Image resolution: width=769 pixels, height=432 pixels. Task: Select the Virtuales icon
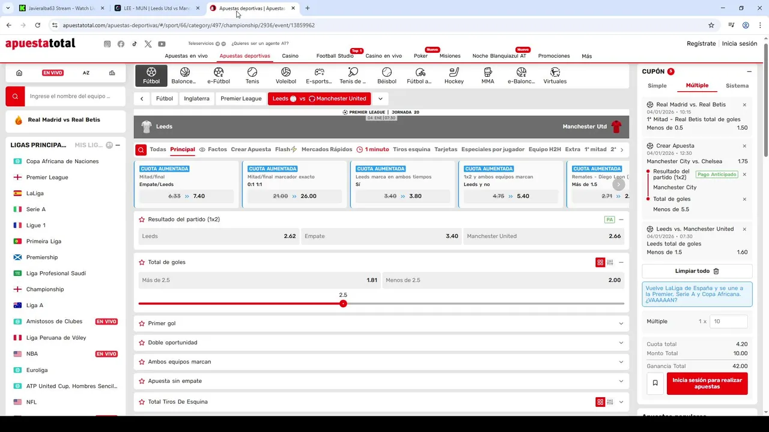point(555,76)
